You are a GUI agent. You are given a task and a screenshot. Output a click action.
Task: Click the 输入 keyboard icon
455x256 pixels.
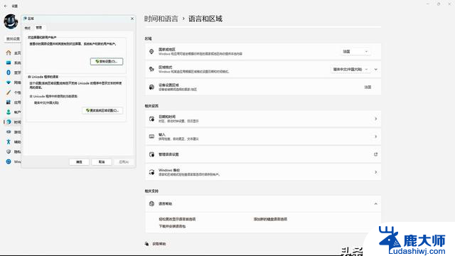tap(151, 137)
